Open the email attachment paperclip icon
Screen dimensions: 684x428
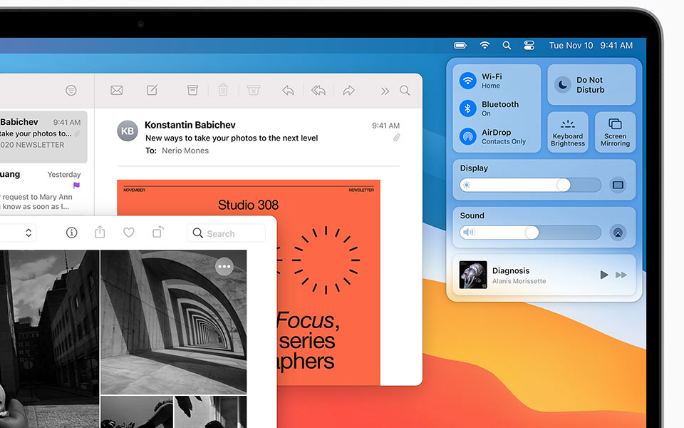(x=396, y=138)
